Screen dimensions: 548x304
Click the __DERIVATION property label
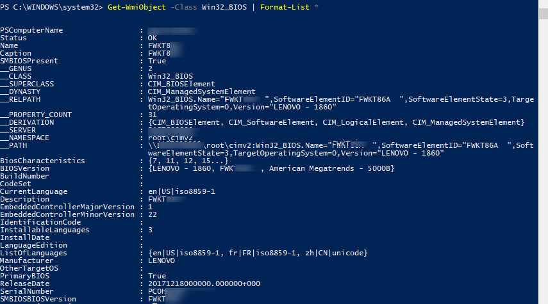click(x=27, y=122)
